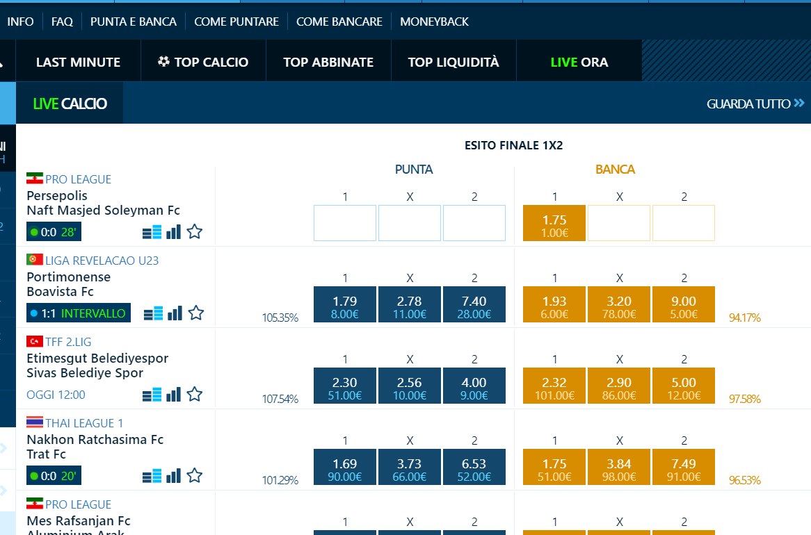Switch to Top Abbinate tab
The width and height of the screenshot is (811, 535).
(328, 62)
